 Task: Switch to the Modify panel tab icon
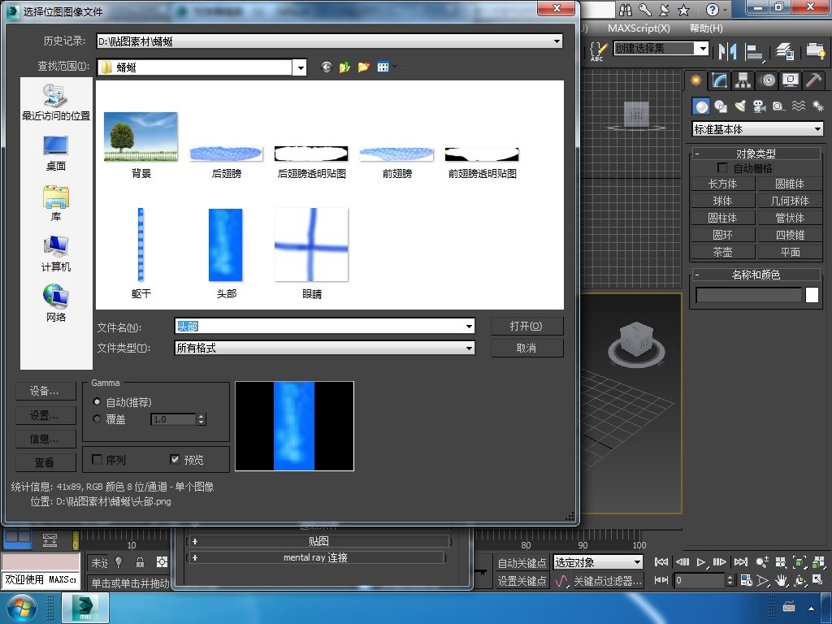720,80
